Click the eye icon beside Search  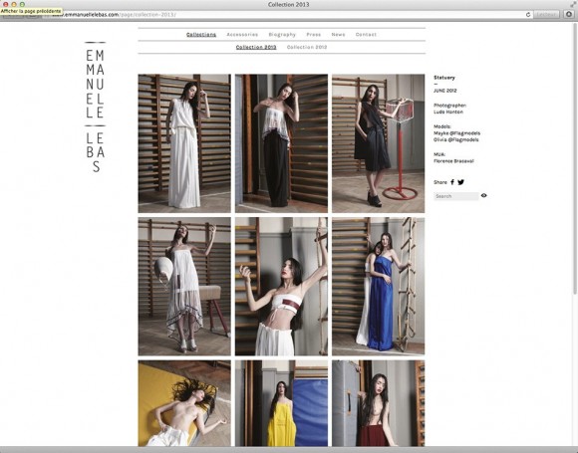tap(484, 195)
